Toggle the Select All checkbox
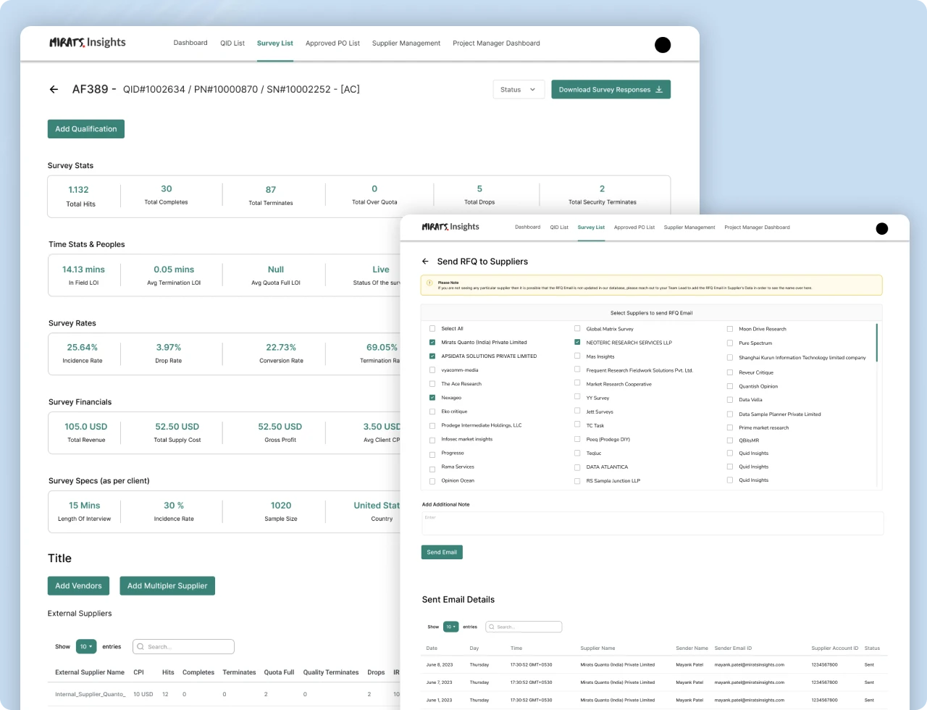The width and height of the screenshot is (927, 710). point(432,328)
